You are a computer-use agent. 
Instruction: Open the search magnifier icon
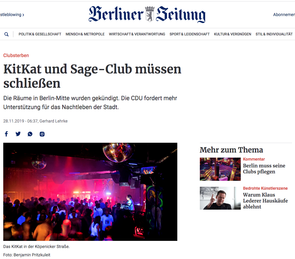coord(7,34)
